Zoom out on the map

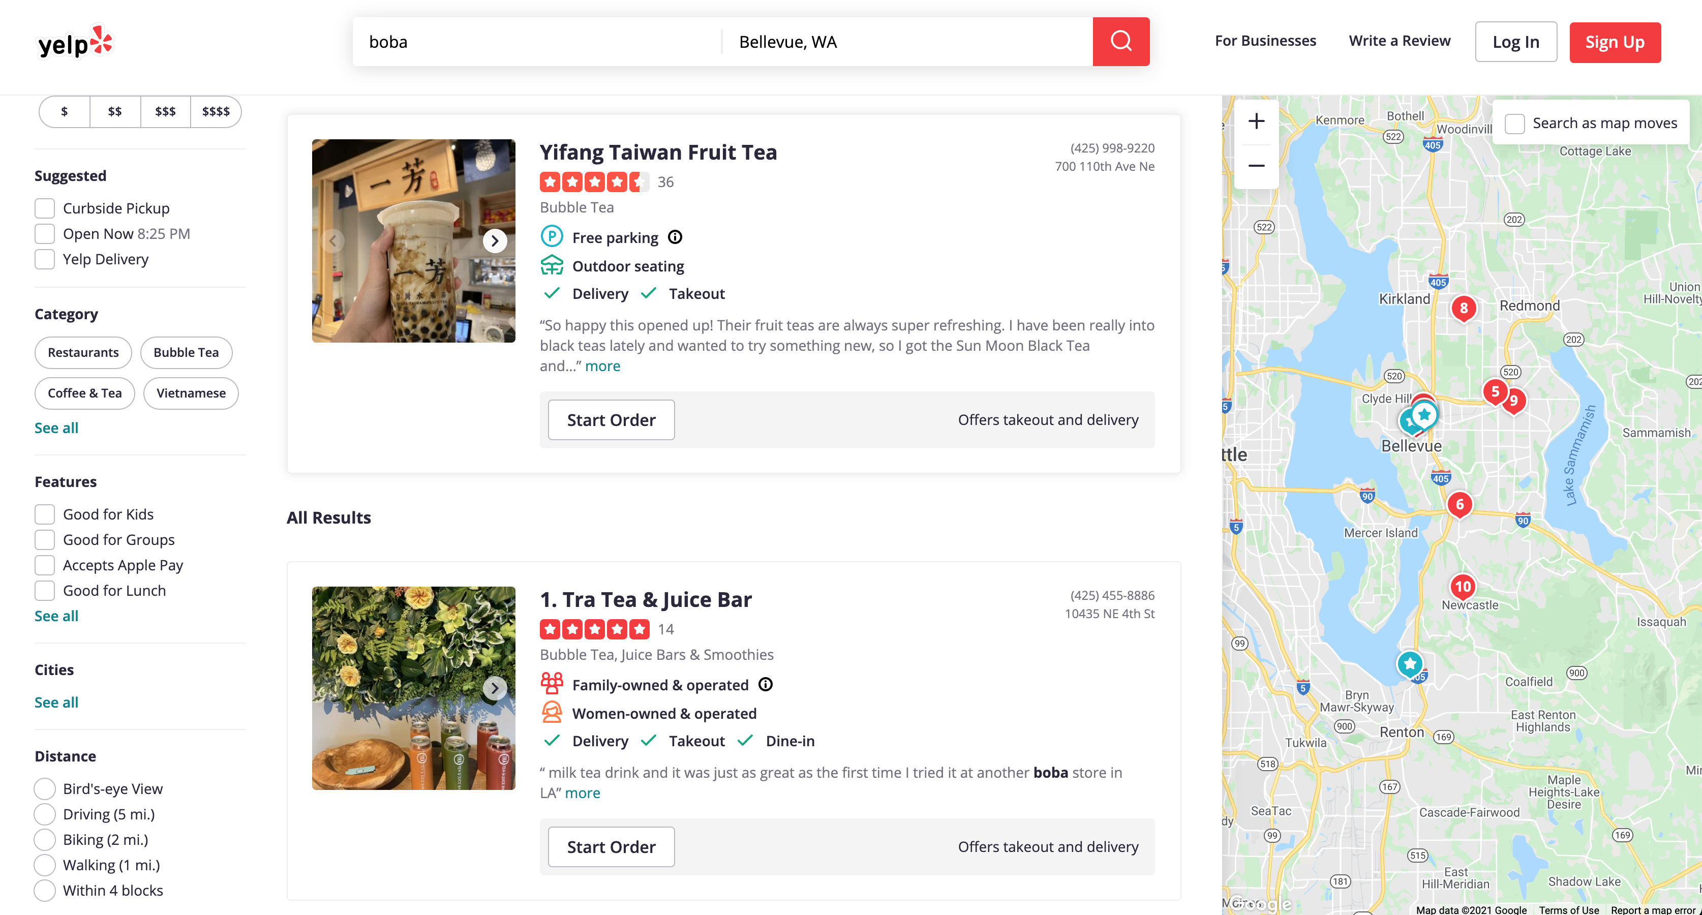click(1256, 166)
